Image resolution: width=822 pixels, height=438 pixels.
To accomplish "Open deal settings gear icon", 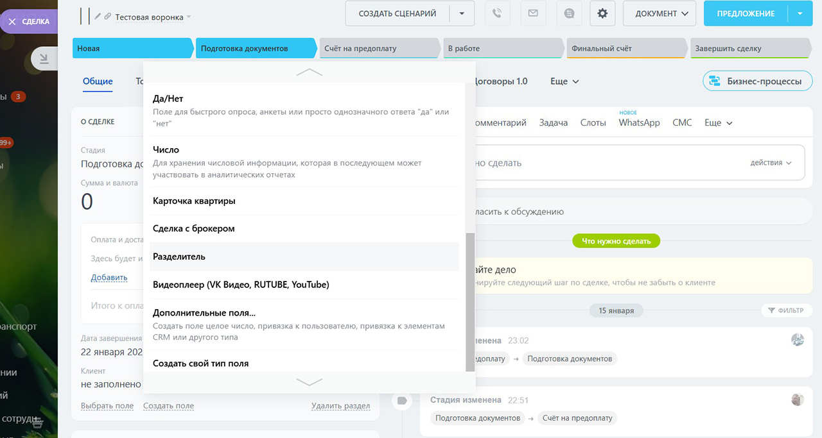I will [602, 13].
